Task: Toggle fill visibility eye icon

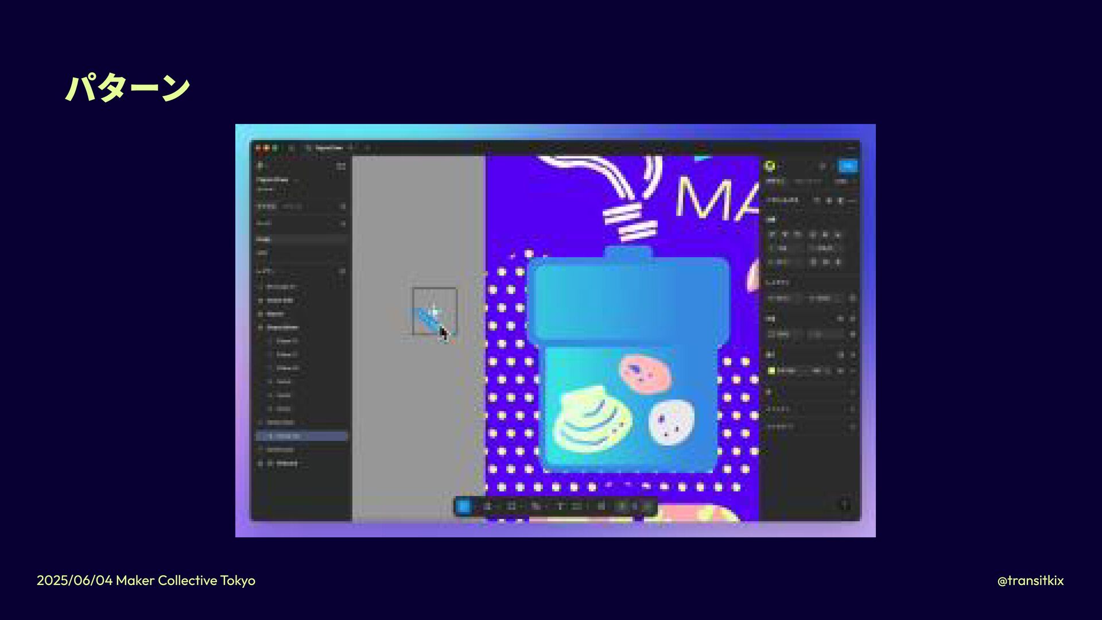Action: click(x=841, y=371)
